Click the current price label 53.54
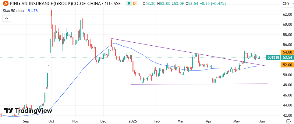This screenshot has width=294, height=124. tap(287, 58)
